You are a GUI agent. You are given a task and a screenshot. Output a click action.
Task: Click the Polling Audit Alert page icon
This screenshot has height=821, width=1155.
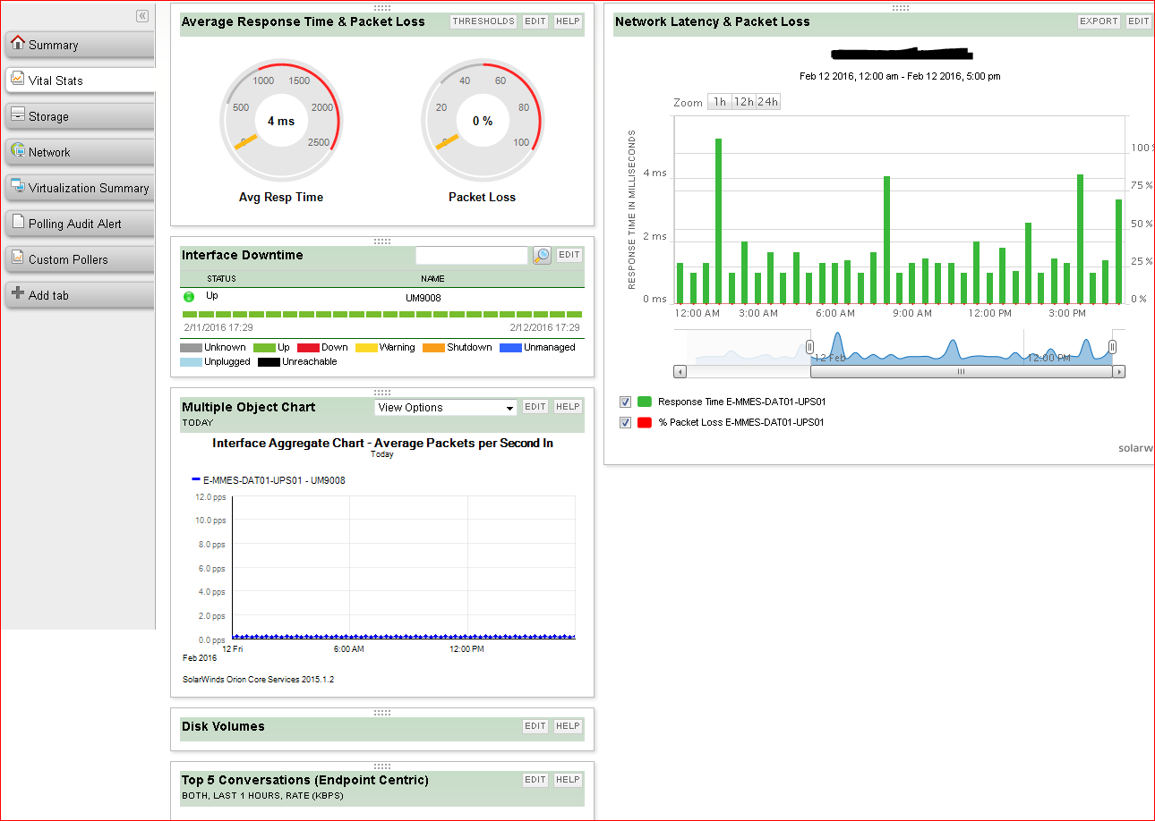coord(18,222)
